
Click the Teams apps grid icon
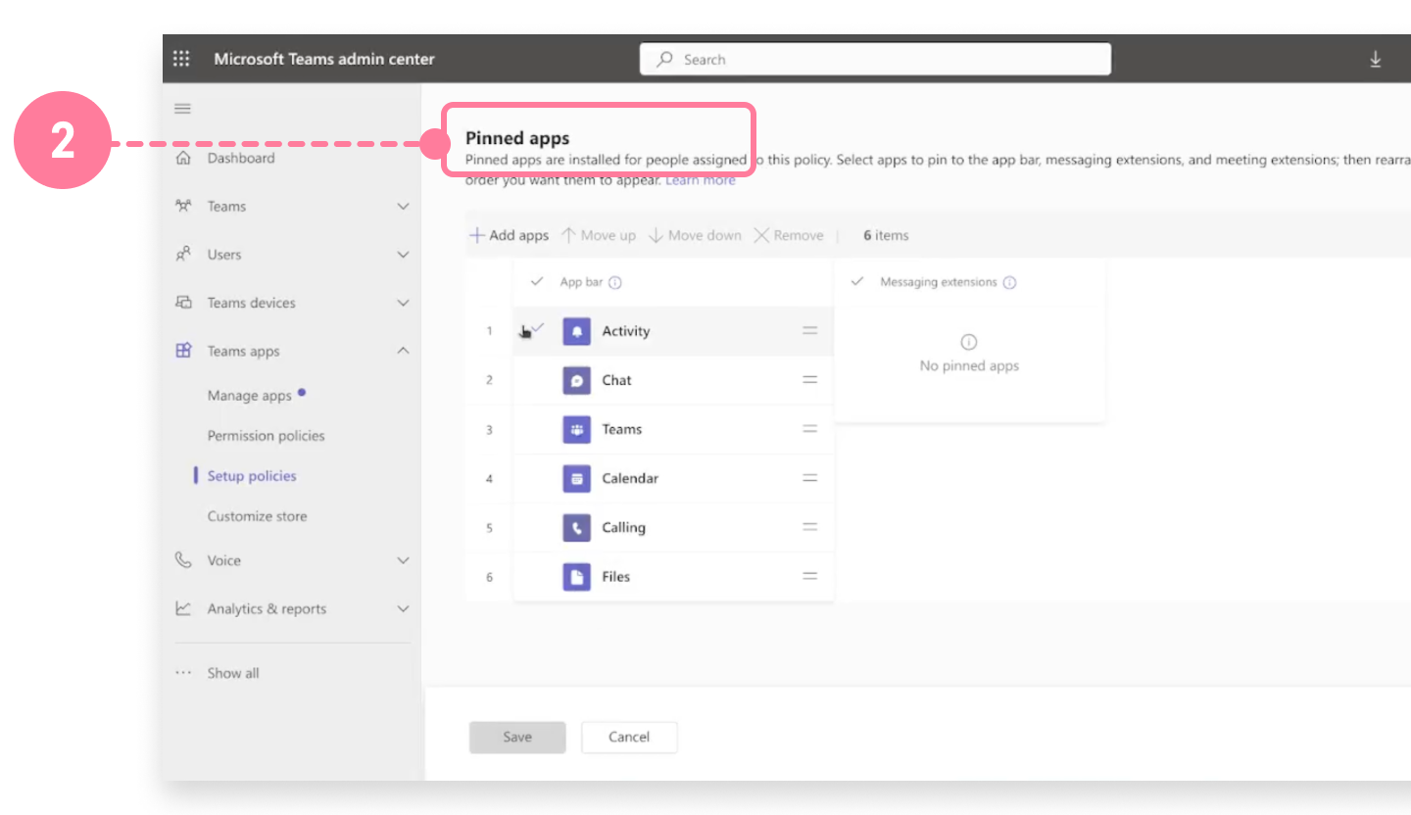tap(183, 351)
